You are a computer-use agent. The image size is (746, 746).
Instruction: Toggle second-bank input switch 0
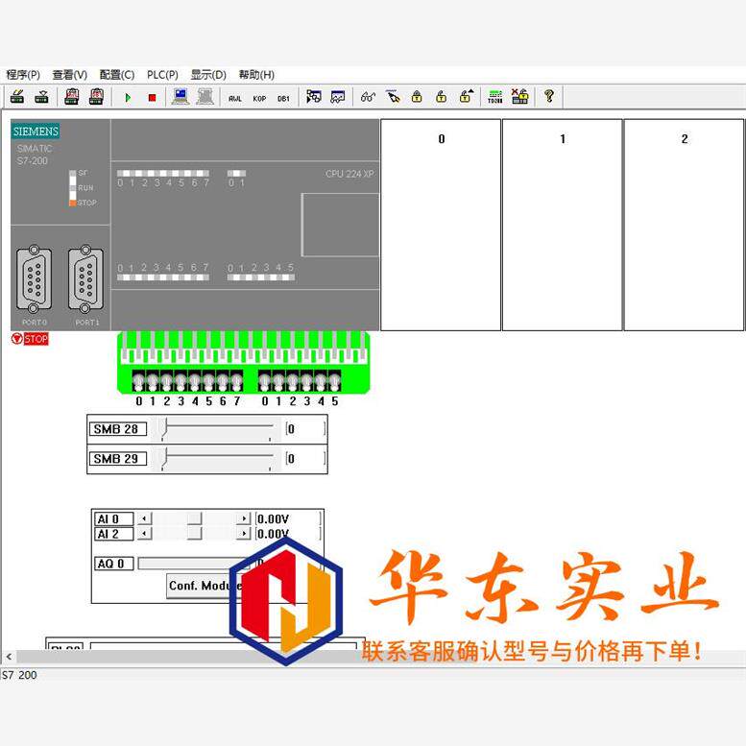pyautogui.click(x=265, y=381)
